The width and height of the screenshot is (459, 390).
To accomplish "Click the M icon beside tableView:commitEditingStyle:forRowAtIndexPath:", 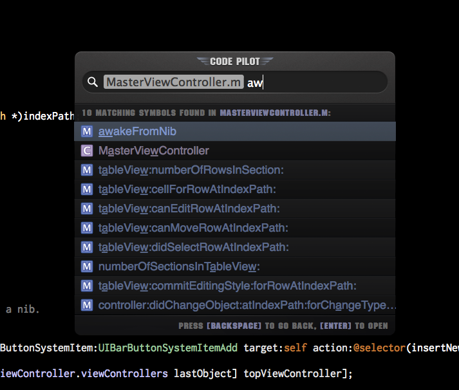I will (87, 286).
